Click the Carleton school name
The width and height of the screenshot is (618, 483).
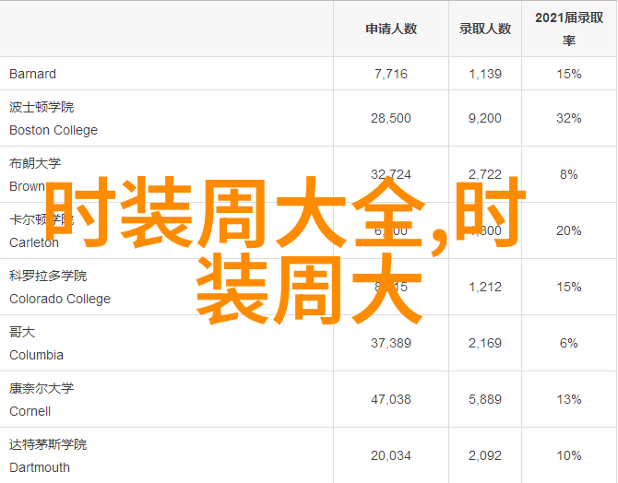coord(34,242)
